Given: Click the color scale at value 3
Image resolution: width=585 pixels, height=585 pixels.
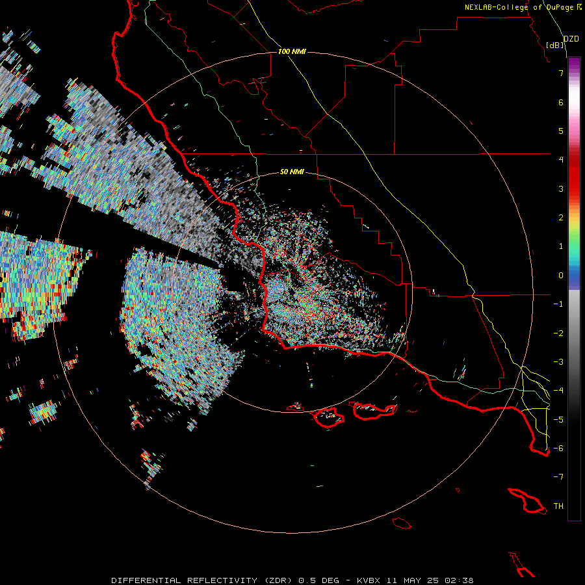Looking at the screenshot, I should pos(574,188).
